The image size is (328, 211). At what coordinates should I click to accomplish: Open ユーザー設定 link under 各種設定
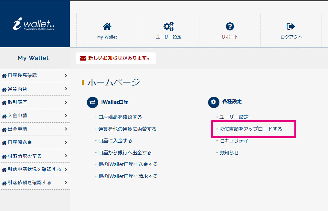234,117
